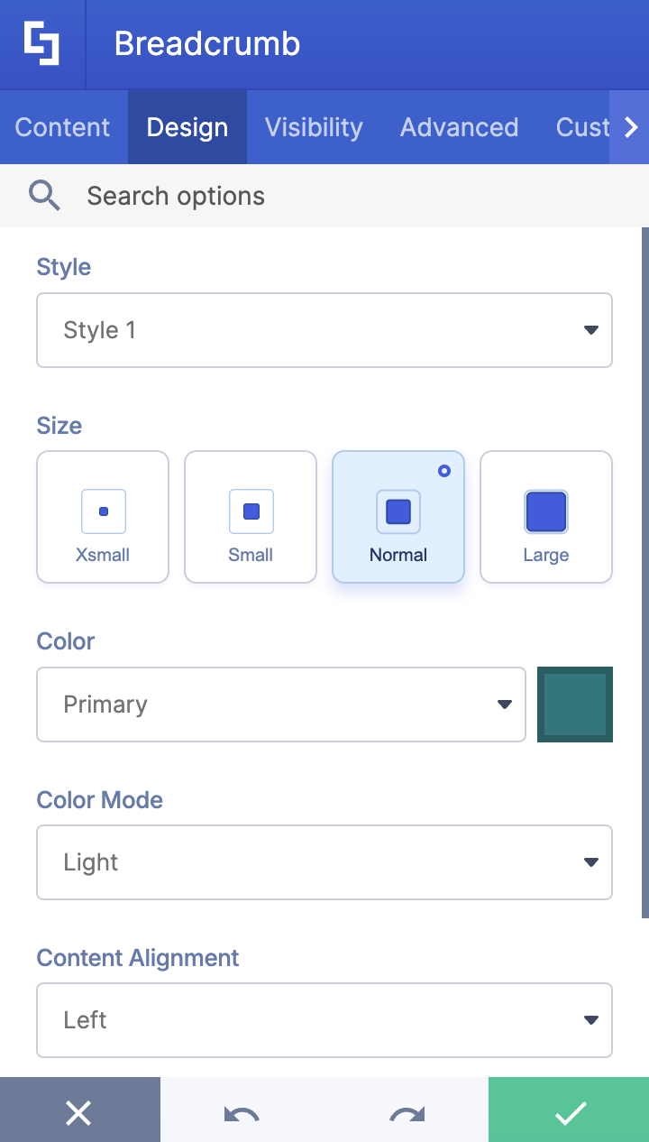Click the undo arrow icon
The image size is (649, 1142).
point(242,1112)
